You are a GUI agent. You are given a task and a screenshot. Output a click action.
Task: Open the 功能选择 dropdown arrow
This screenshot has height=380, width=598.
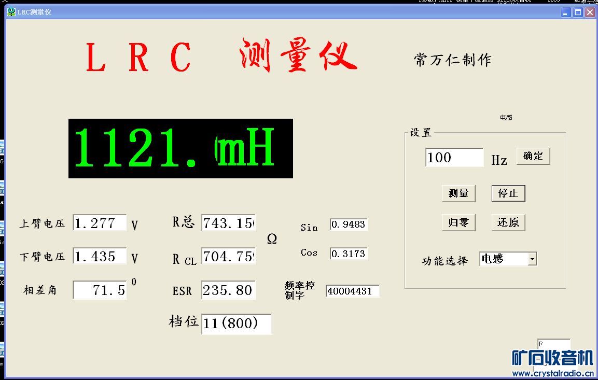pos(533,259)
